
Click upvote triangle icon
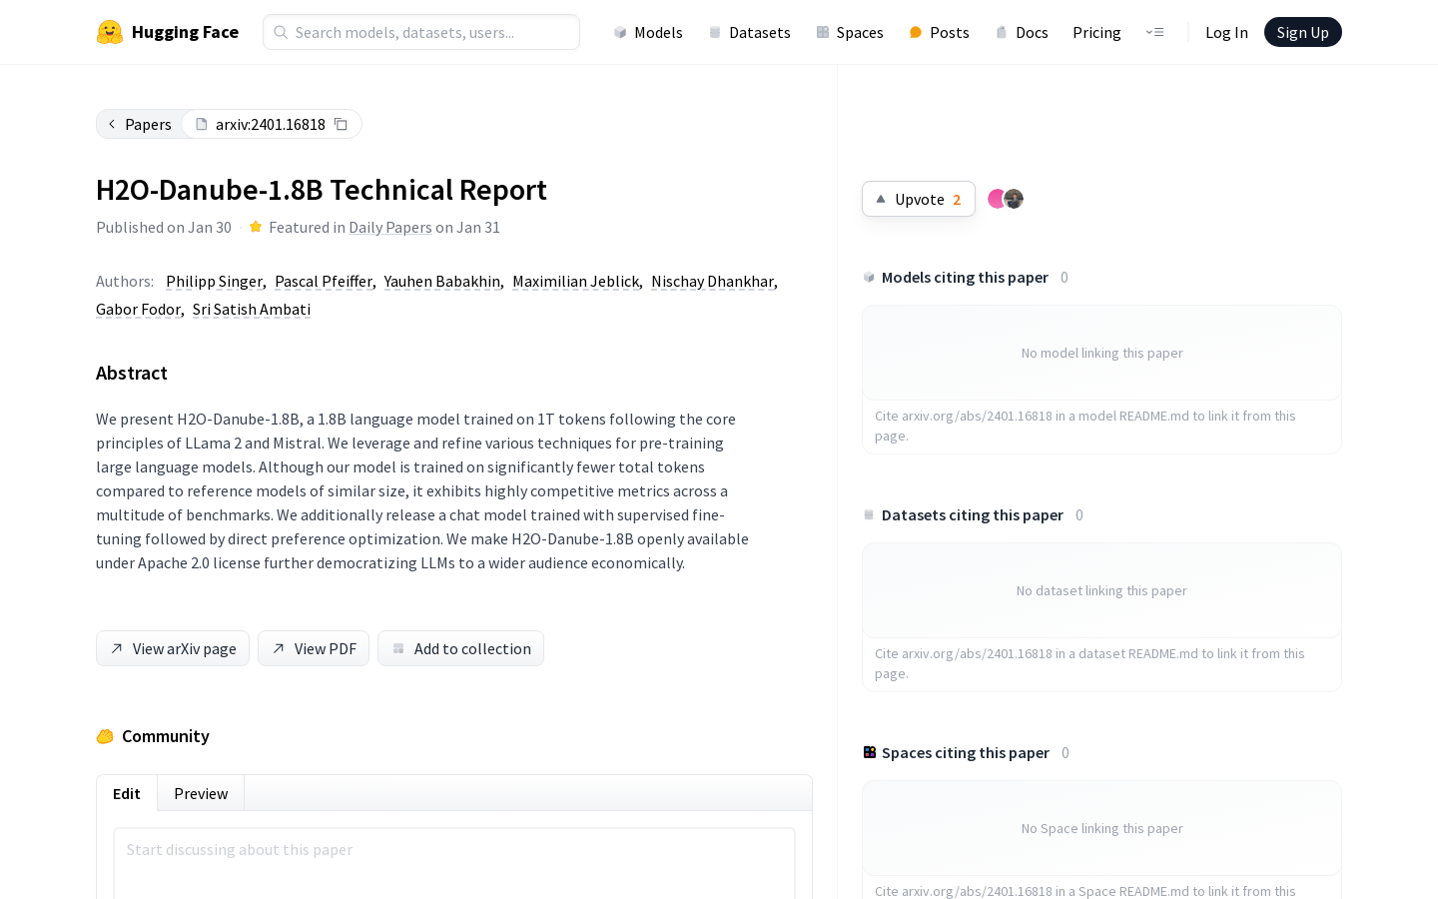tap(881, 199)
